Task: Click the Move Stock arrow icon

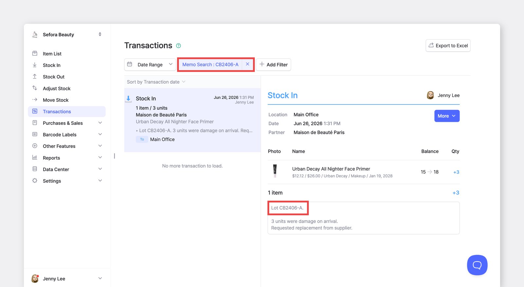Action: 35,100
